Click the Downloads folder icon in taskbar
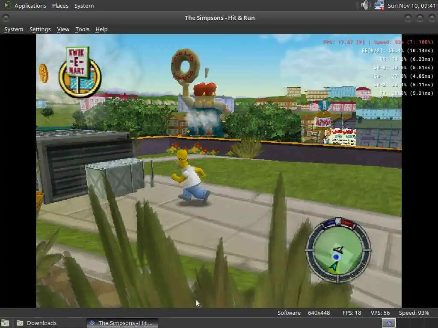Image resolution: width=438 pixels, height=328 pixels. click(20, 323)
